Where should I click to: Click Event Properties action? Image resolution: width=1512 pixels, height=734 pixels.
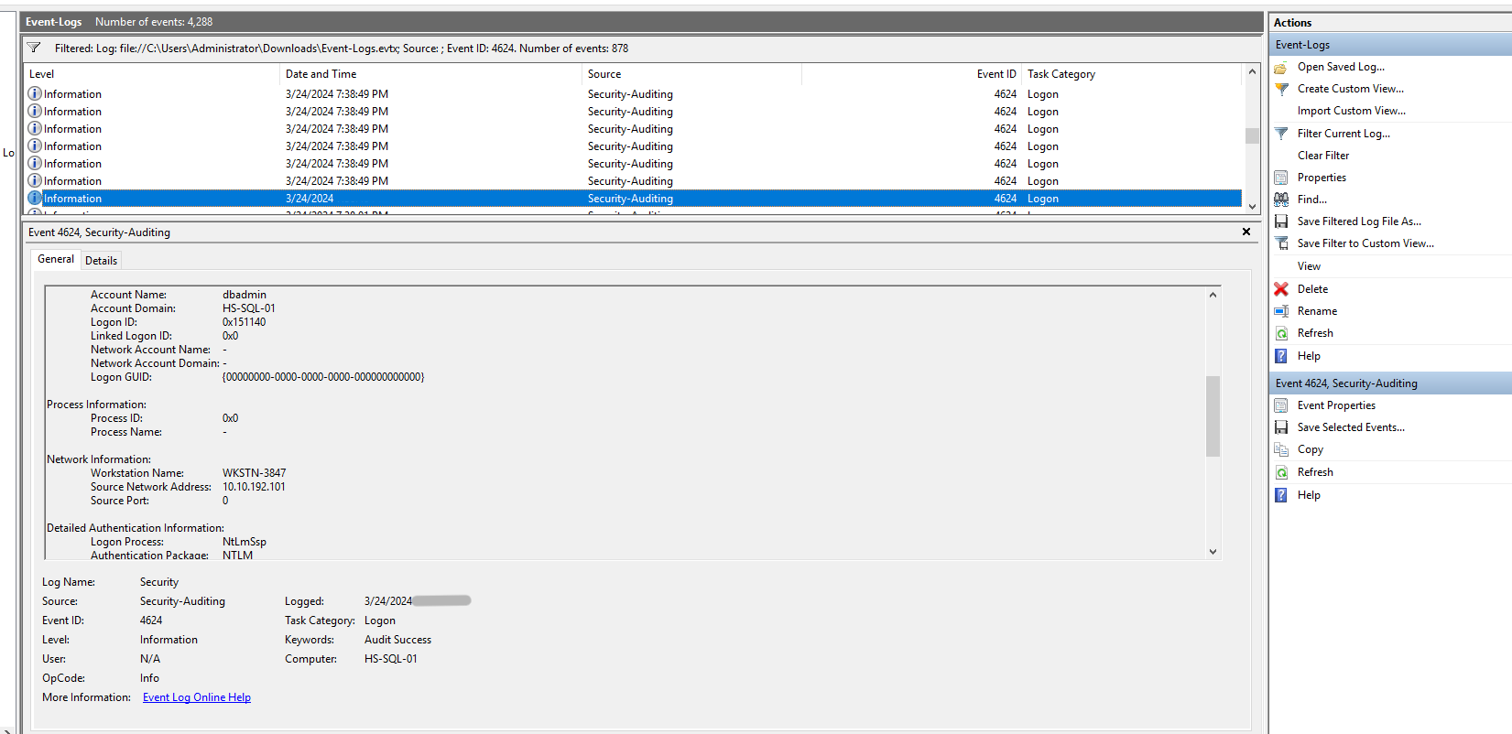click(x=1336, y=405)
